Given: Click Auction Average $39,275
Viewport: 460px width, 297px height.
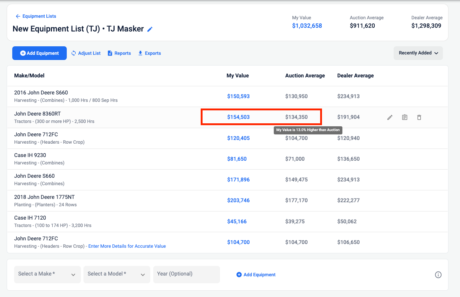Looking at the screenshot, I should click(295, 221).
